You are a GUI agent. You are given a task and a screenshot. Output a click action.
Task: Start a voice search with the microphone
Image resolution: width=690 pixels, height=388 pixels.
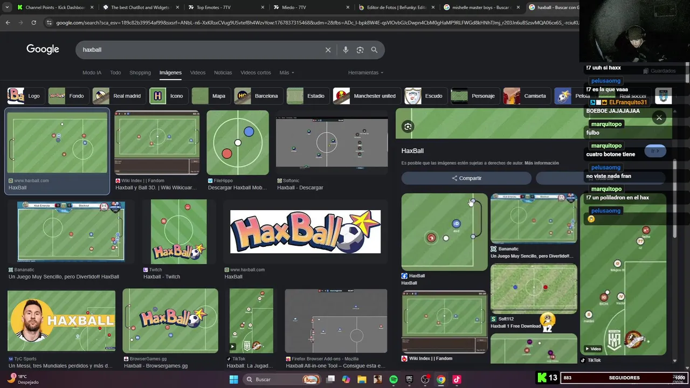[x=346, y=50]
